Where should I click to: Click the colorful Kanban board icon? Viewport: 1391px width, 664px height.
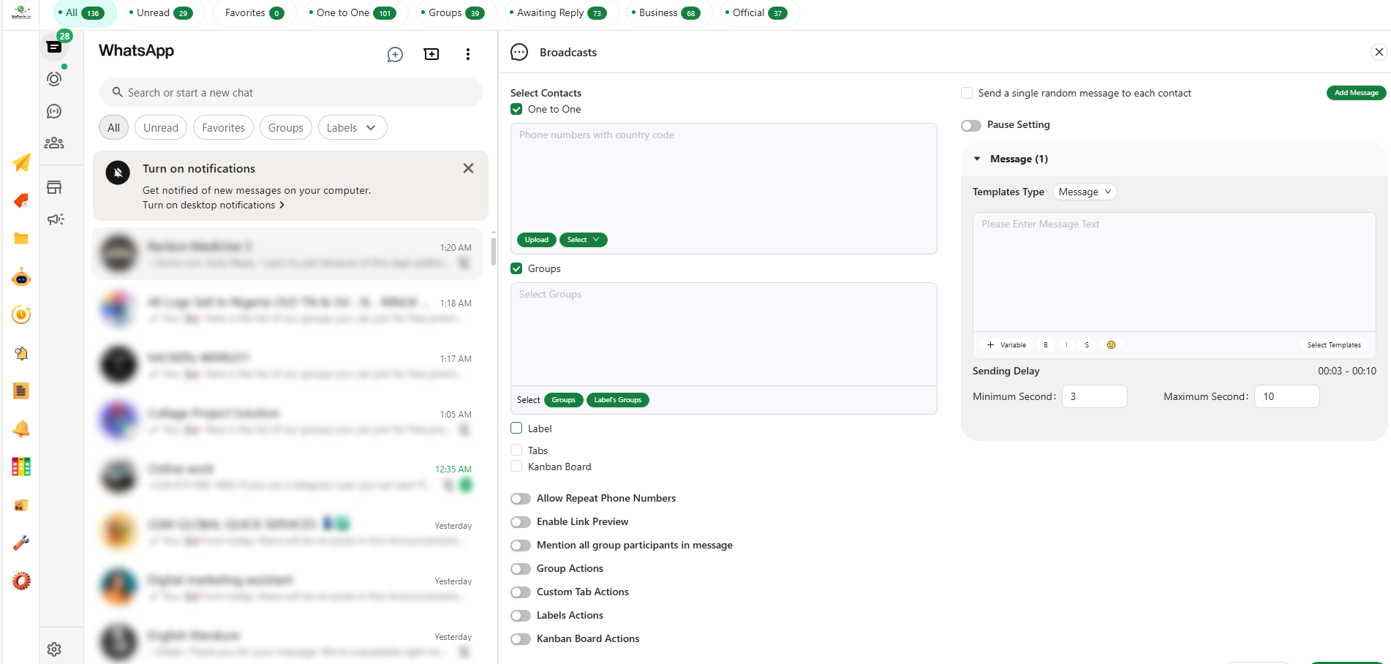(21, 467)
